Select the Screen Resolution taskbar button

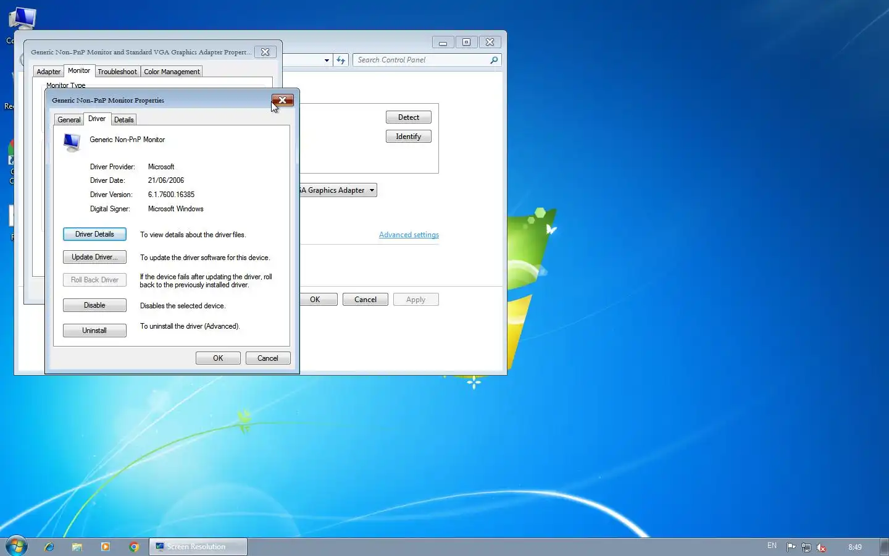pyautogui.click(x=198, y=547)
